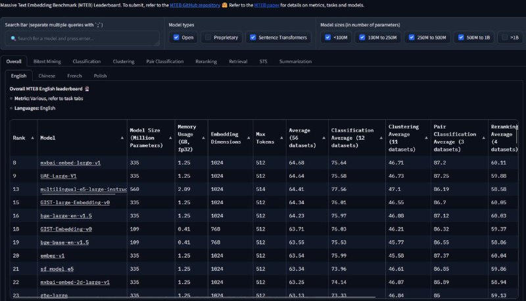Select the Overall tab
This screenshot has width=526, height=301.
[14, 61]
